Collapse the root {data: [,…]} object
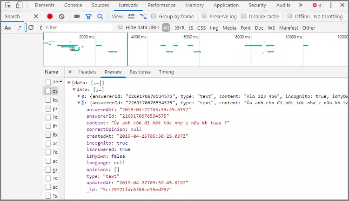349x201 pixels. click(x=69, y=83)
